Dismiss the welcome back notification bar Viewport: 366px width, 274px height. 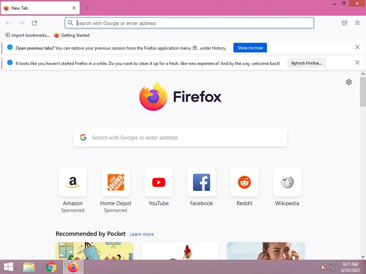[357, 62]
